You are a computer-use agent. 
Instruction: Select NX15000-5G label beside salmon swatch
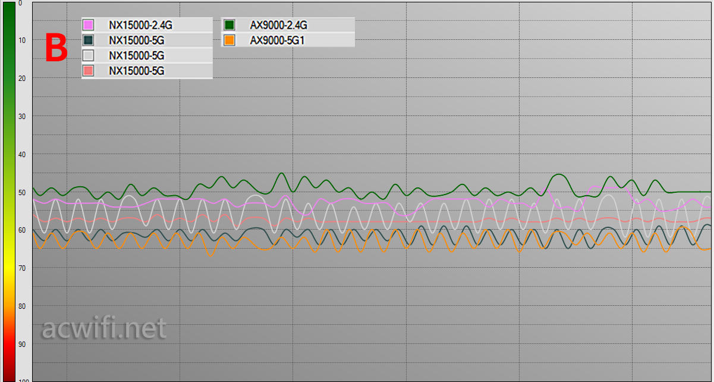pos(137,71)
